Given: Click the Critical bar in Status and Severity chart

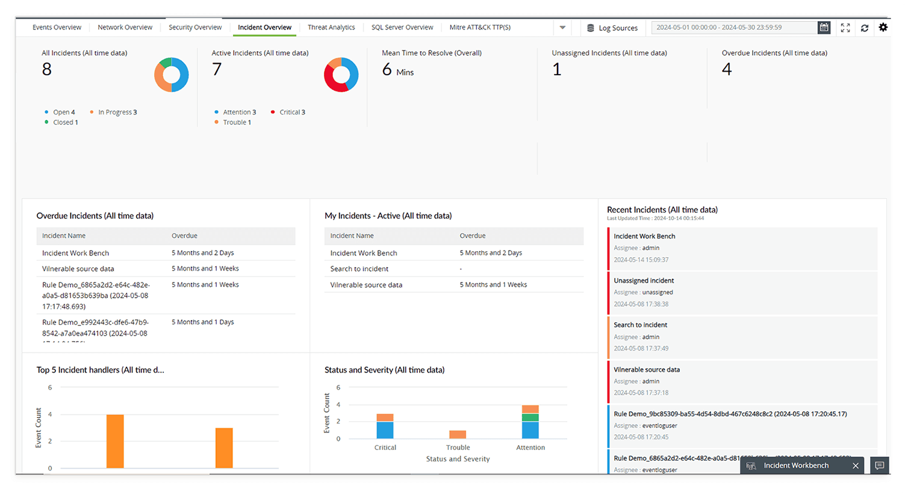Looking at the screenshot, I should click(385, 426).
